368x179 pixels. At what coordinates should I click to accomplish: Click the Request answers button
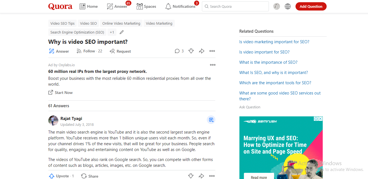point(120,51)
